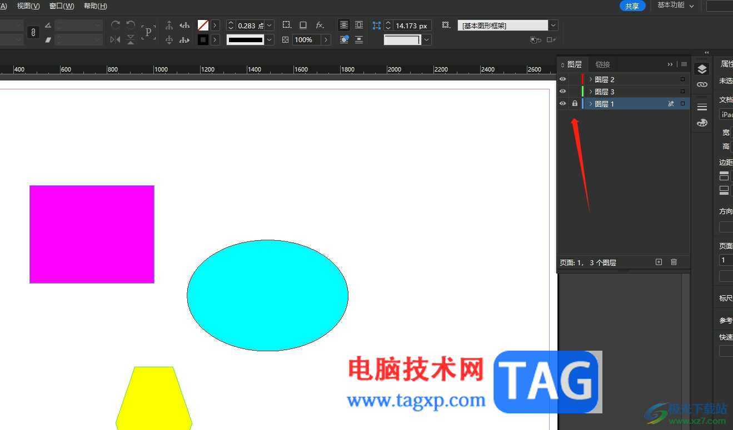Click the constrain proportions chain icon

(33, 32)
